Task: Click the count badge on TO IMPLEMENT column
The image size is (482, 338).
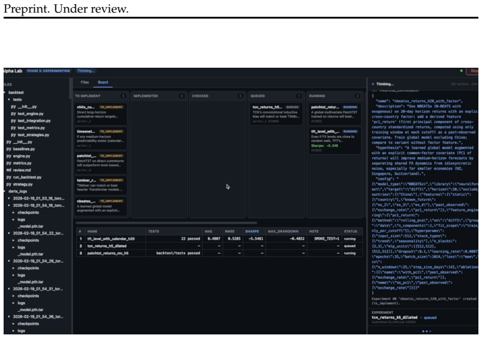Action: pos(123,96)
